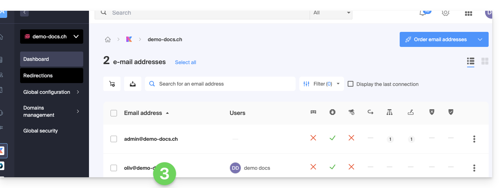Open Global security in the sidebar

coord(41,131)
